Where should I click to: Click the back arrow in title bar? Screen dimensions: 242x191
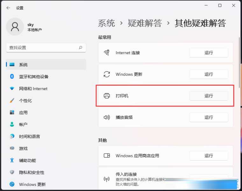8,8
